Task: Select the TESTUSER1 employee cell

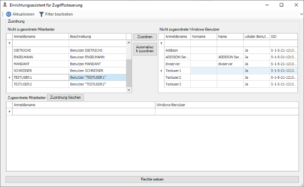Action: [x=41, y=77]
